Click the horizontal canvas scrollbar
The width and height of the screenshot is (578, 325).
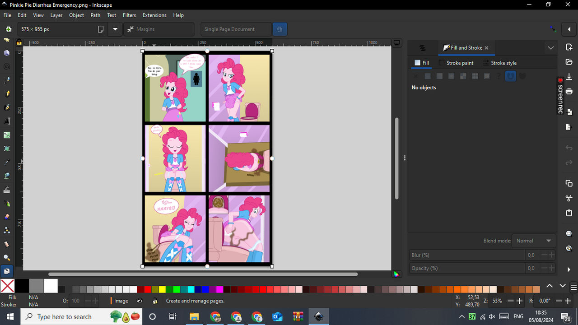(x=203, y=274)
